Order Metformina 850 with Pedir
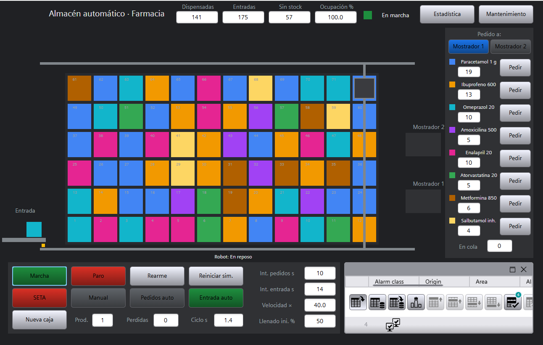Screen dimensions: 543x345 (x=515, y=203)
